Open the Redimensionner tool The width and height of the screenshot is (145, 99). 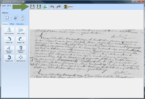pos(21,58)
